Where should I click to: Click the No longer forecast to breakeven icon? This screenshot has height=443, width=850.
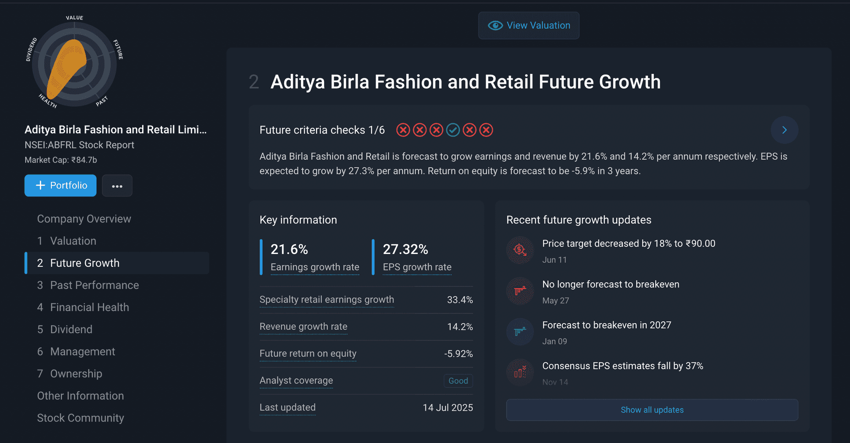click(520, 291)
